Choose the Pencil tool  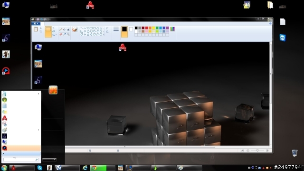pyautogui.click(x=61, y=29)
